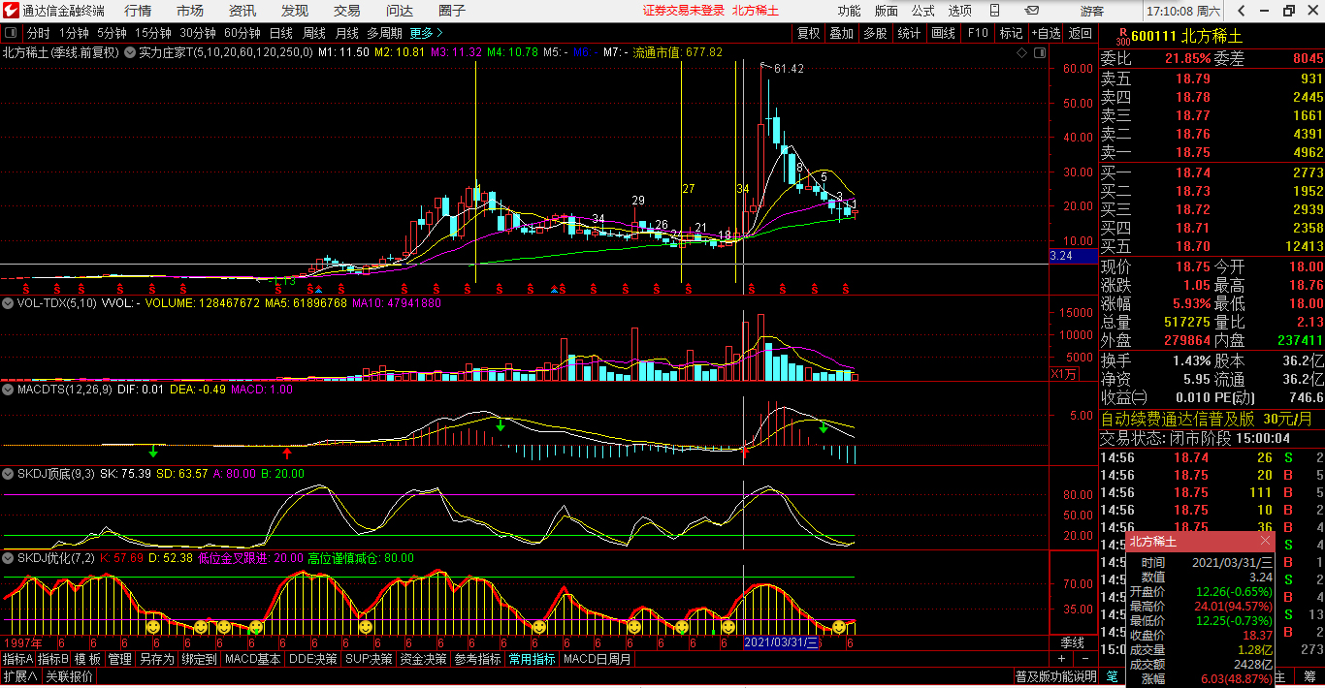Select the 日线 daily period
This screenshot has width=1325, height=688.
click(x=281, y=33)
